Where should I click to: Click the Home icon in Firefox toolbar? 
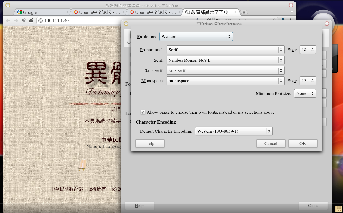point(31,20)
